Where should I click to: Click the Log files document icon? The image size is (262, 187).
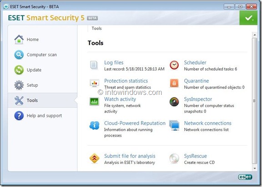point(94,65)
